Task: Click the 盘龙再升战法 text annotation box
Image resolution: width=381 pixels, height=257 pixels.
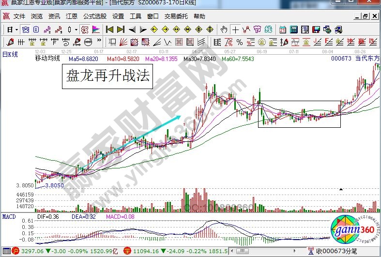Action: coord(107,76)
